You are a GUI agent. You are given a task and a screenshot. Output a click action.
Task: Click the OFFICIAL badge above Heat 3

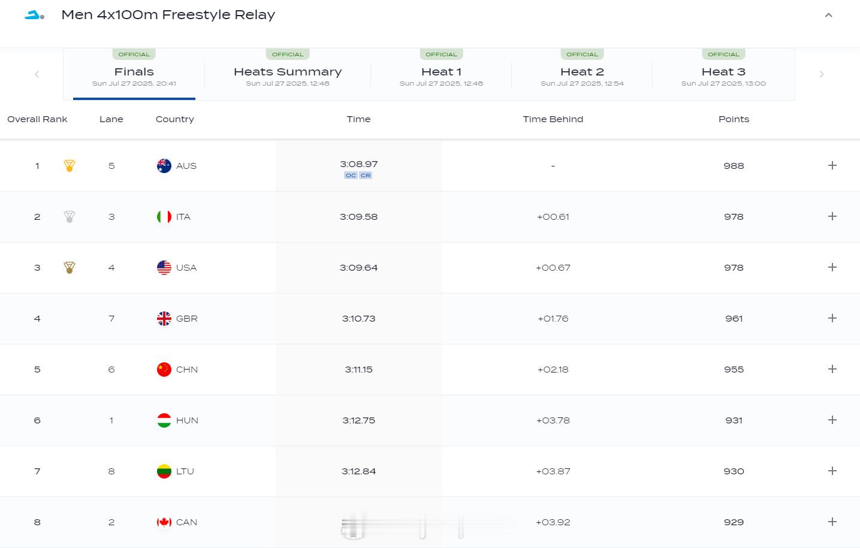coord(723,55)
